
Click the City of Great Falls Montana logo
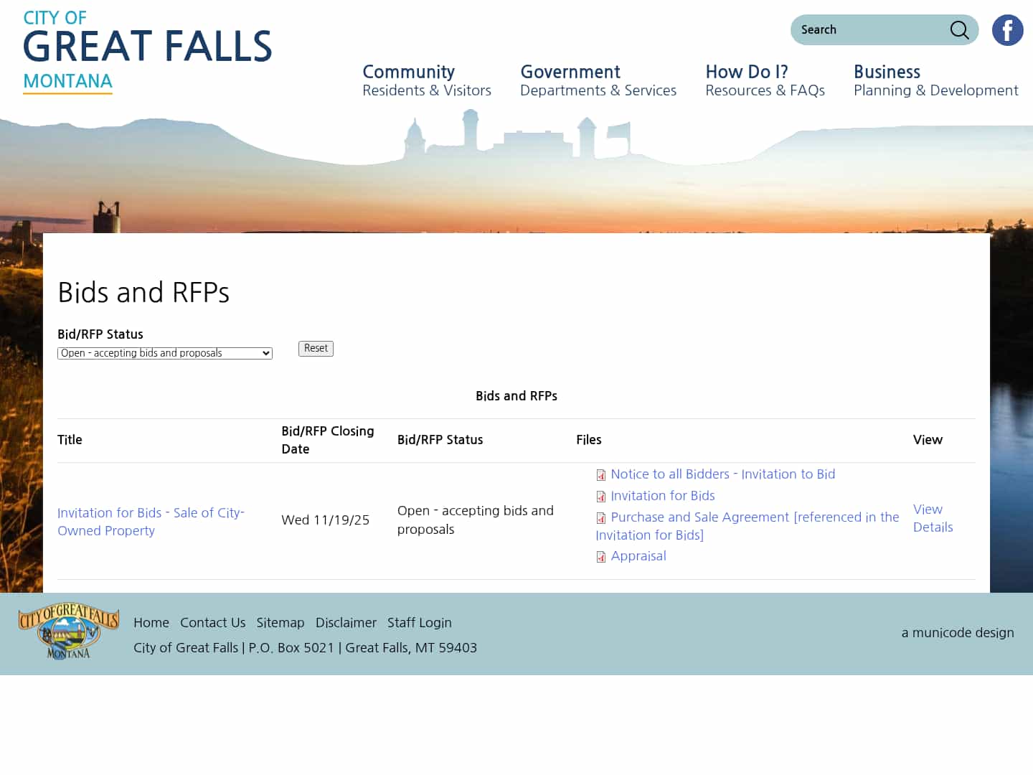146,47
